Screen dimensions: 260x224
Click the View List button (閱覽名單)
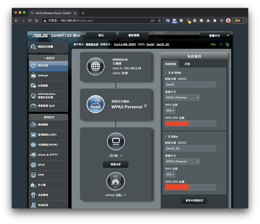tap(116, 165)
